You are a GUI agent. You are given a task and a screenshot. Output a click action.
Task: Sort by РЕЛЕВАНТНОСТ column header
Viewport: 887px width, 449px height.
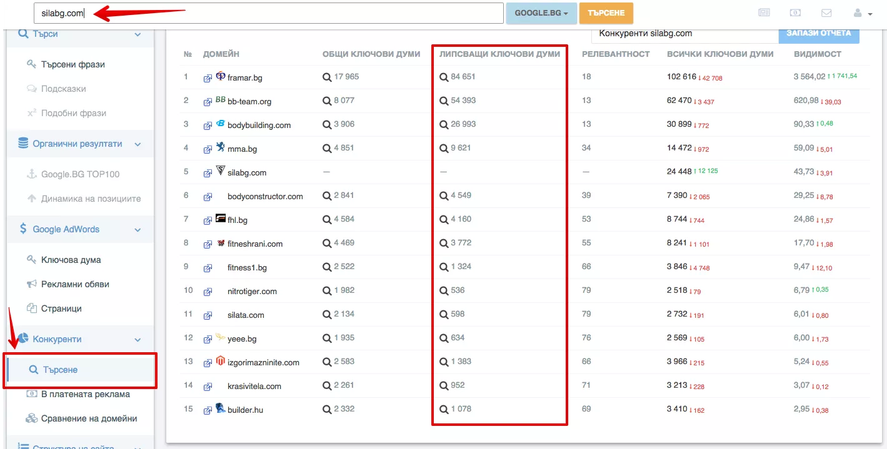pos(616,54)
